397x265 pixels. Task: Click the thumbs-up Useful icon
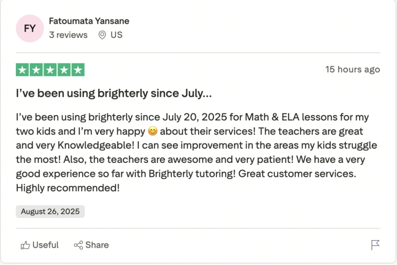pos(25,245)
